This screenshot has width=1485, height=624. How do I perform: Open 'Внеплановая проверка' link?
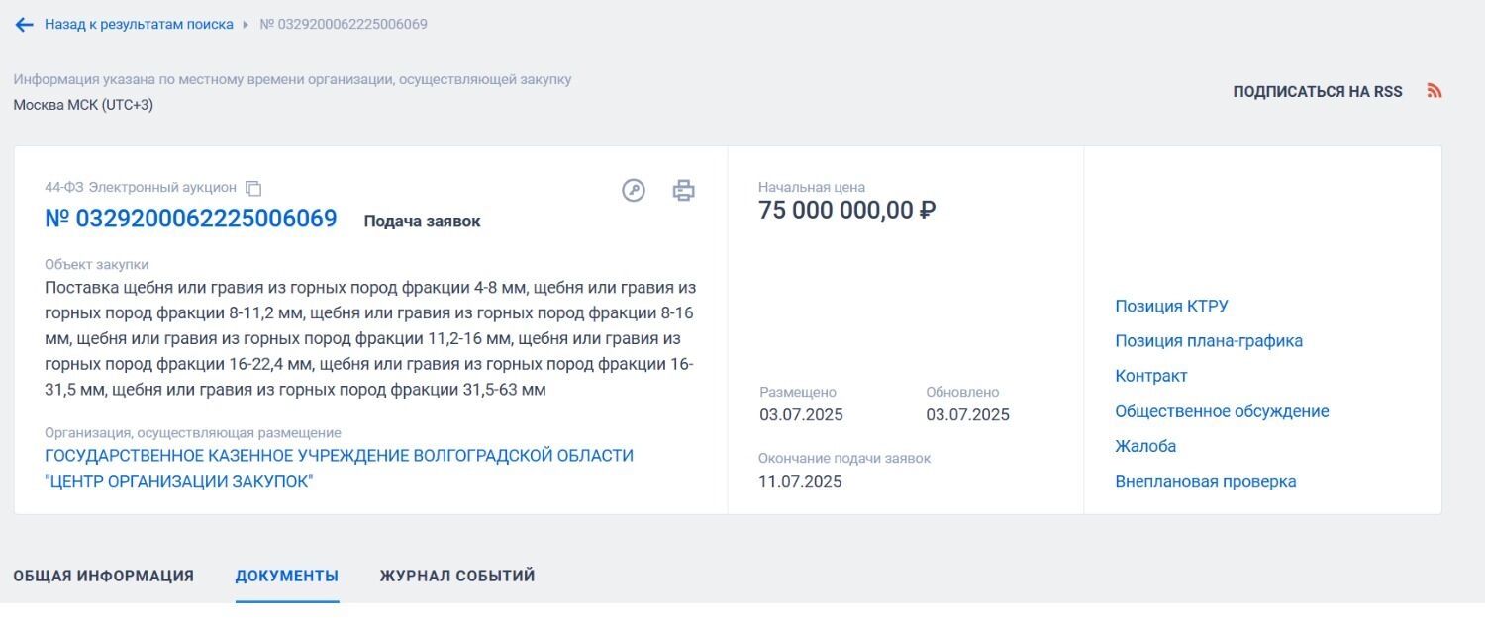point(1205,482)
